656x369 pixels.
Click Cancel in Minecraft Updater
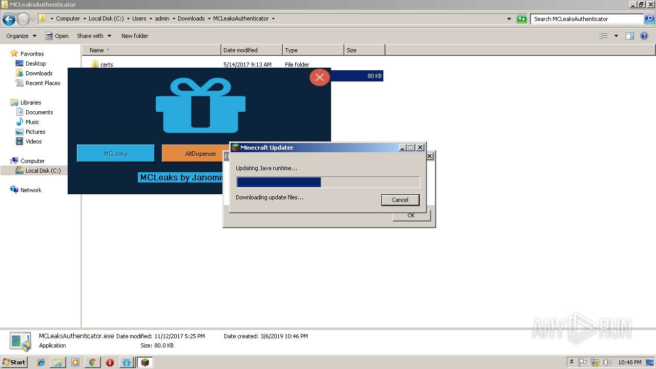(x=400, y=200)
